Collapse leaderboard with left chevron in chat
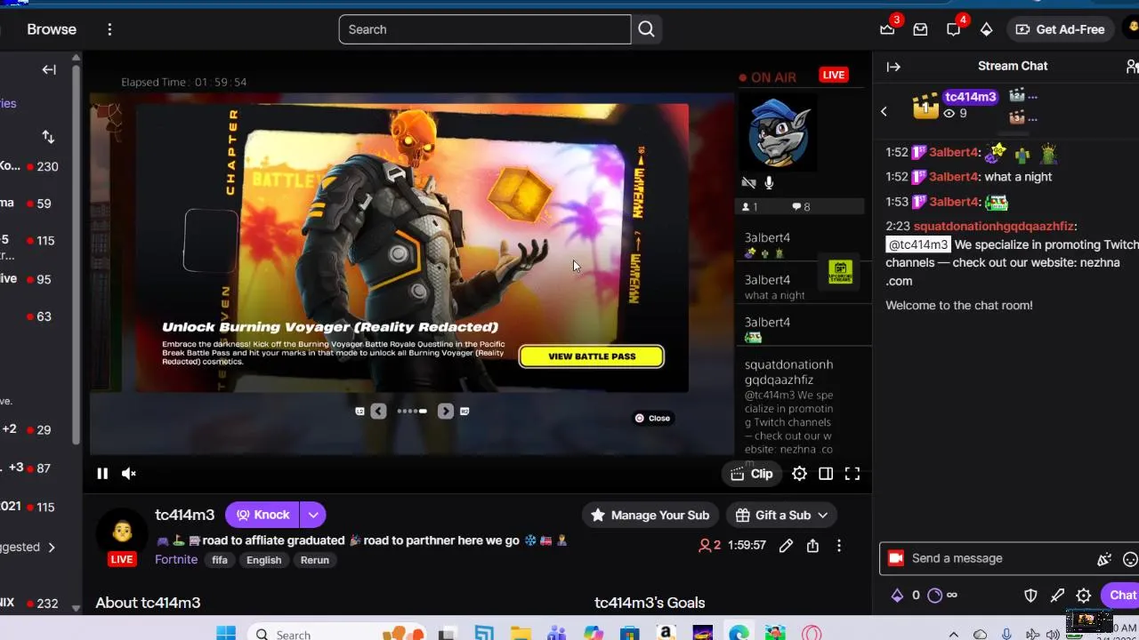This screenshot has width=1139, height=640. click(x=884, y=111)
